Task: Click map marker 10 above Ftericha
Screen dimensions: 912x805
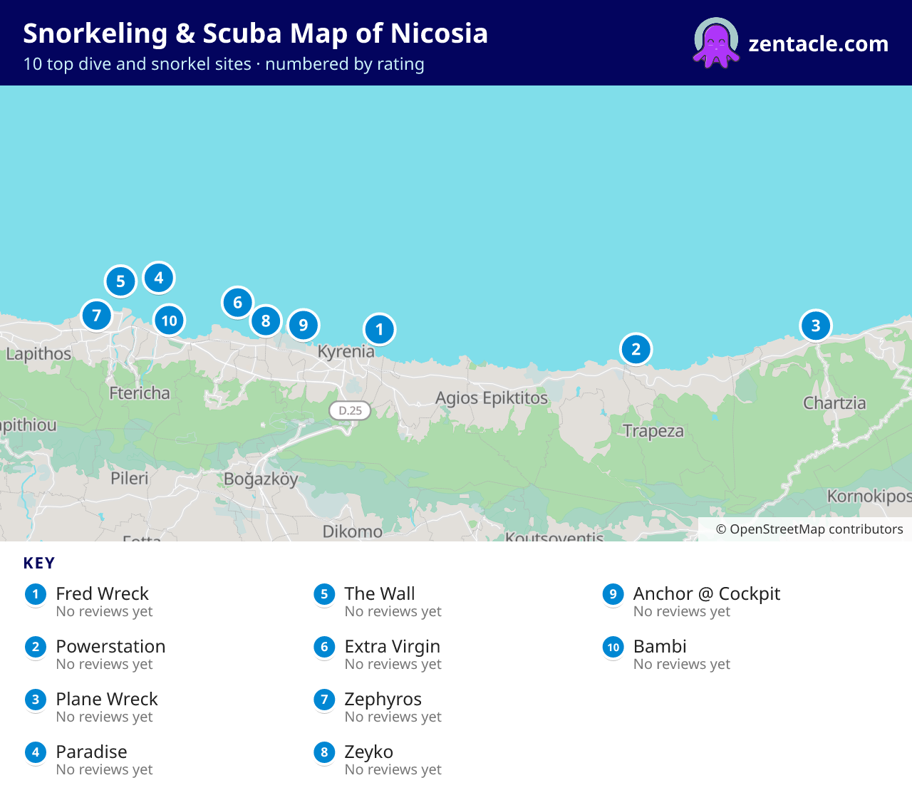Action: (169, 320)
